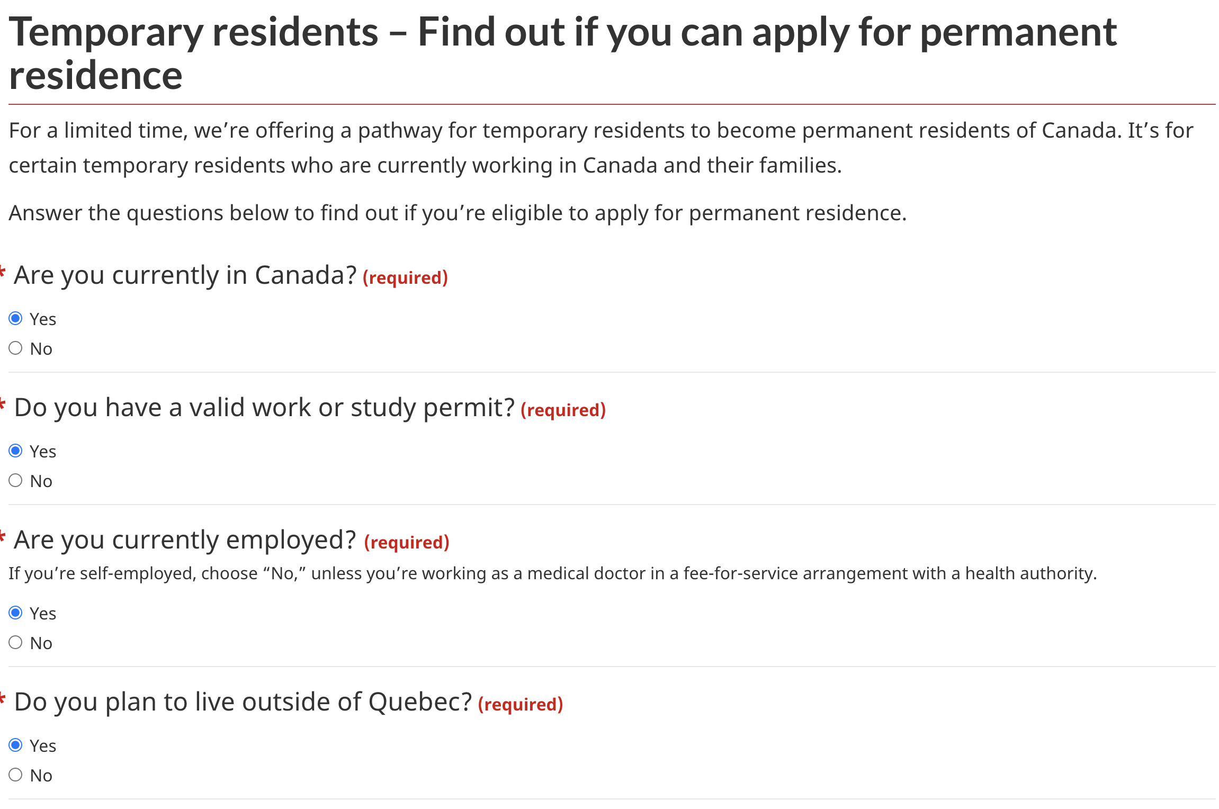1219x809 pixels.
Task: Select No radio for currently in Canada
Action: click(16, 348)
